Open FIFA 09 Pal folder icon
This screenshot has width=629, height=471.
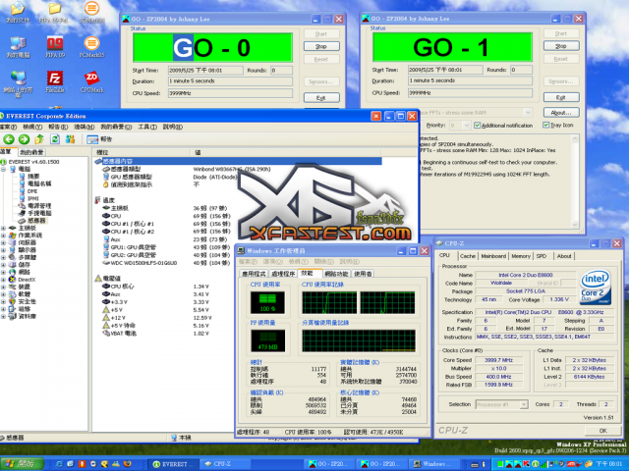pyautogui.click(x=53, y=12)
